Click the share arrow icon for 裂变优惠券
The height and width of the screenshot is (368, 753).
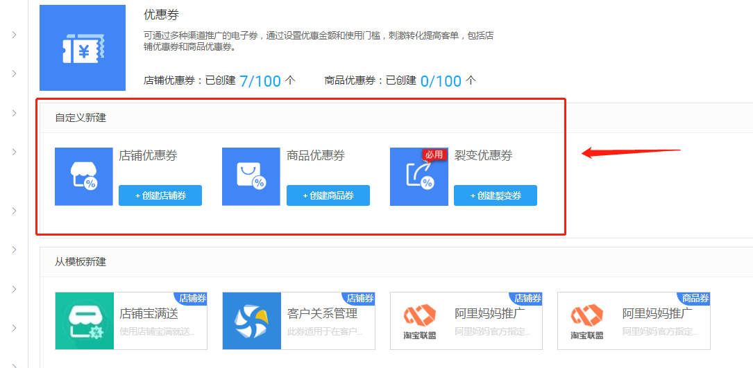click(x=418, y=178)
